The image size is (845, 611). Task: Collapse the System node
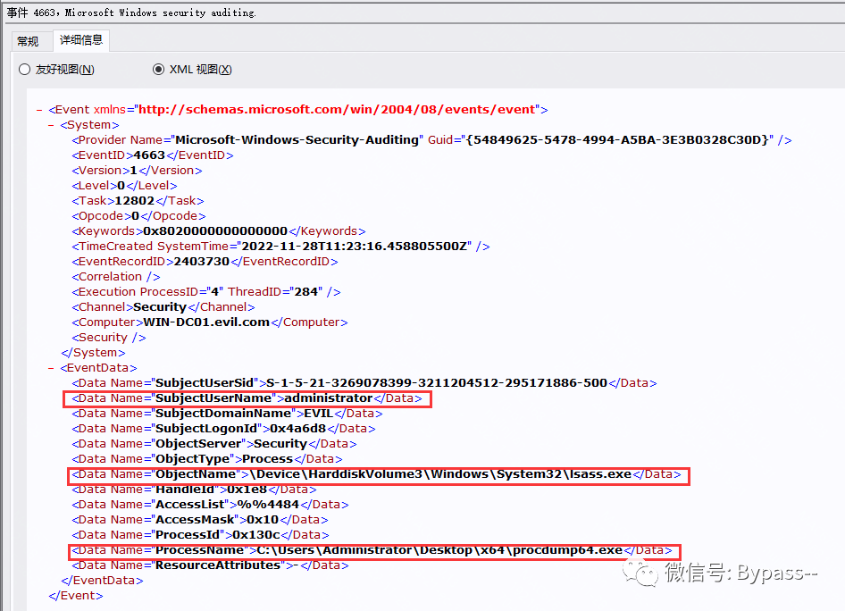tap(51, 125)
